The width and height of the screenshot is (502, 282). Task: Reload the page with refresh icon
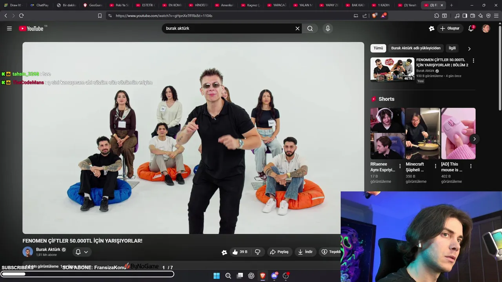point(21,16)
